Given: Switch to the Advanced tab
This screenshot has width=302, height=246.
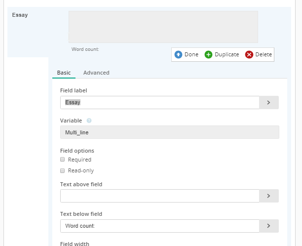Looking at the screenshot, I should click(x=96, y=73).
